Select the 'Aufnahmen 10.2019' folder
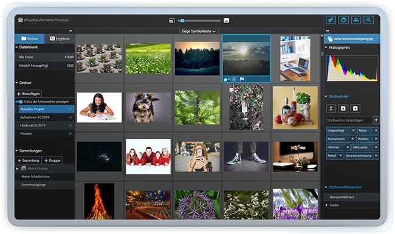The height and width of the screenshot is (234, 395). tap(44, 117)
